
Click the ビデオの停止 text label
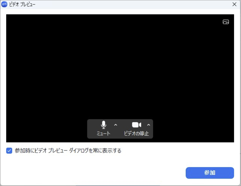pos(136,133)
